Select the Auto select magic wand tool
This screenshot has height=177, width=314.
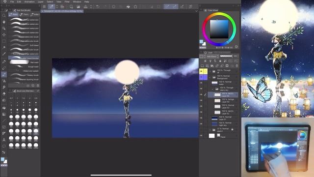[x=4, y=48]
